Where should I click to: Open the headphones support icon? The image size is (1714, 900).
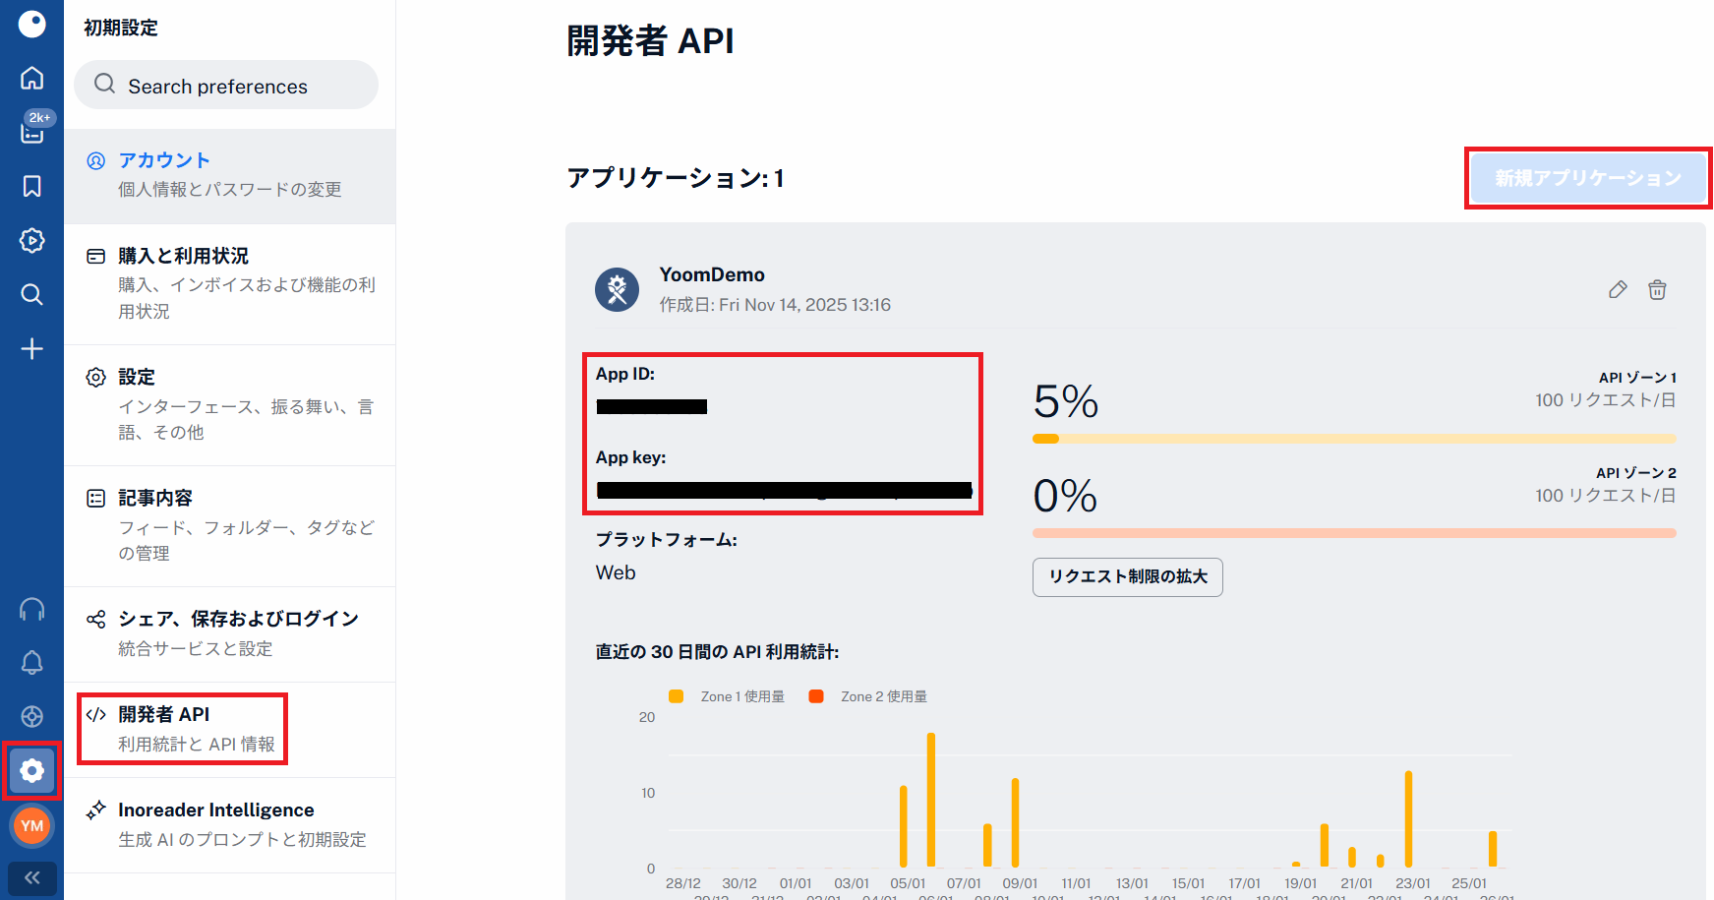point(31,609)
